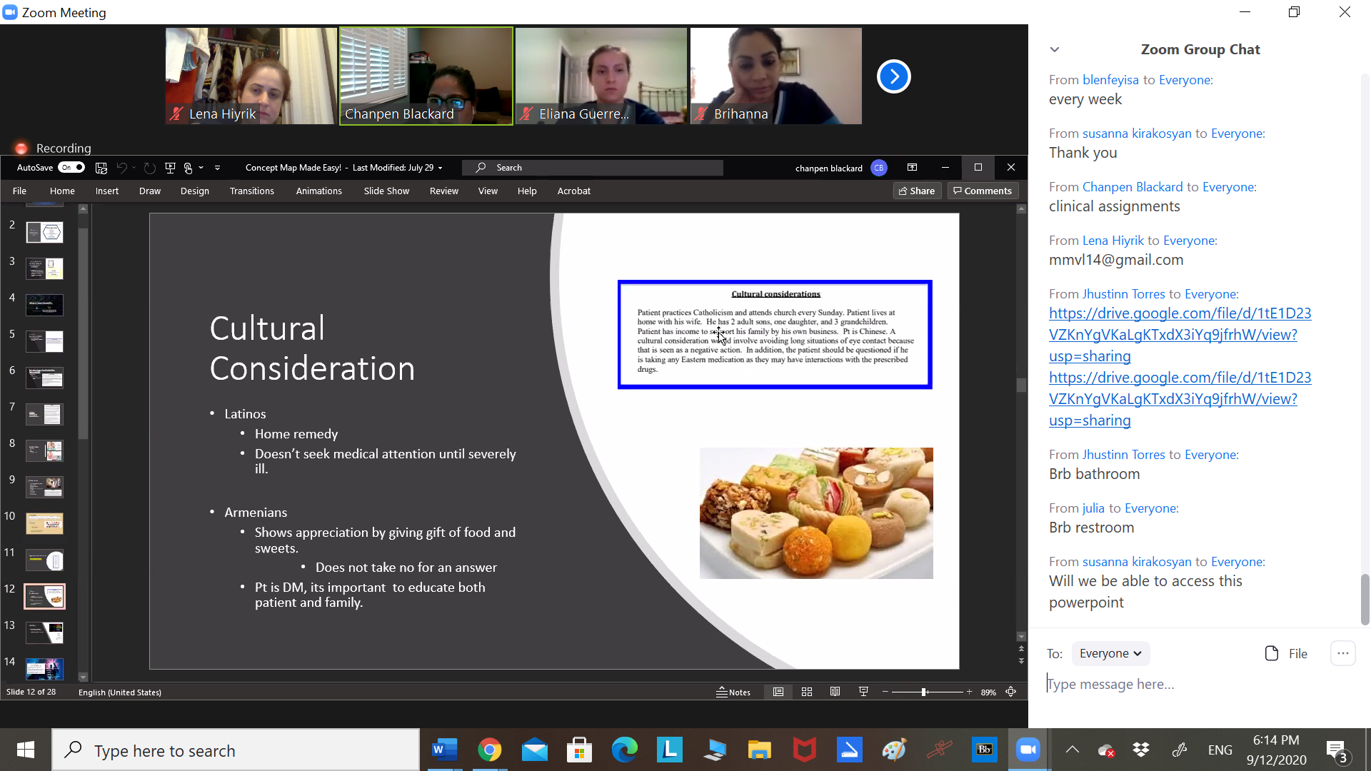Go to the Slide Show tab
The width and height of the screenshot is (1371, 771).
(386, 191)
